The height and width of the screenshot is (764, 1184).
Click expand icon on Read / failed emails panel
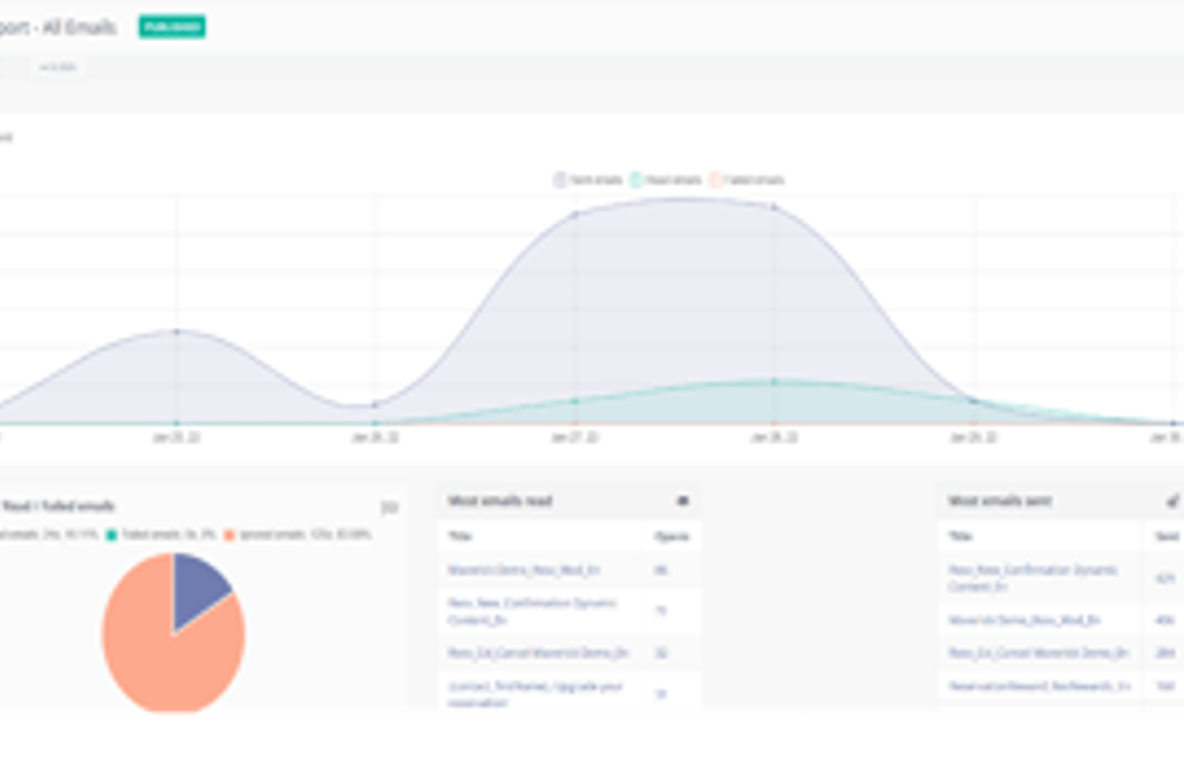(x=389, y=507)
